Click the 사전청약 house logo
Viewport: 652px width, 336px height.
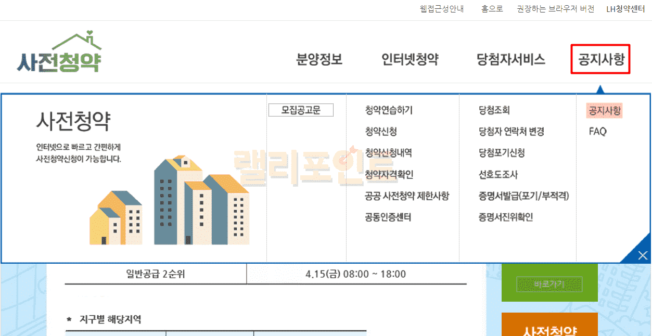pyautogui.click(x=59, y=53)
